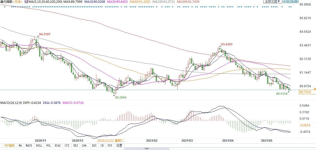
Task: Choose the VOL indicator tab
Action: click(x=48, y=145)
